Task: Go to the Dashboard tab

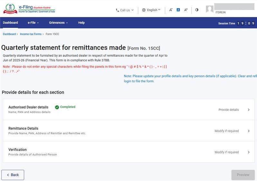Action: pyautogui.click(x=10, y=23)
